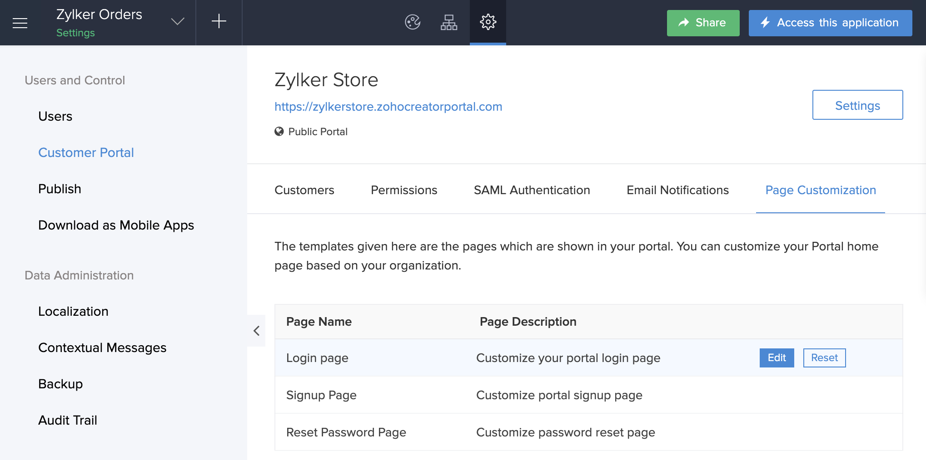Viewport: 926px width, 460px height.
Task: Open the hamburger navigation menu
Action: (20, 23)
